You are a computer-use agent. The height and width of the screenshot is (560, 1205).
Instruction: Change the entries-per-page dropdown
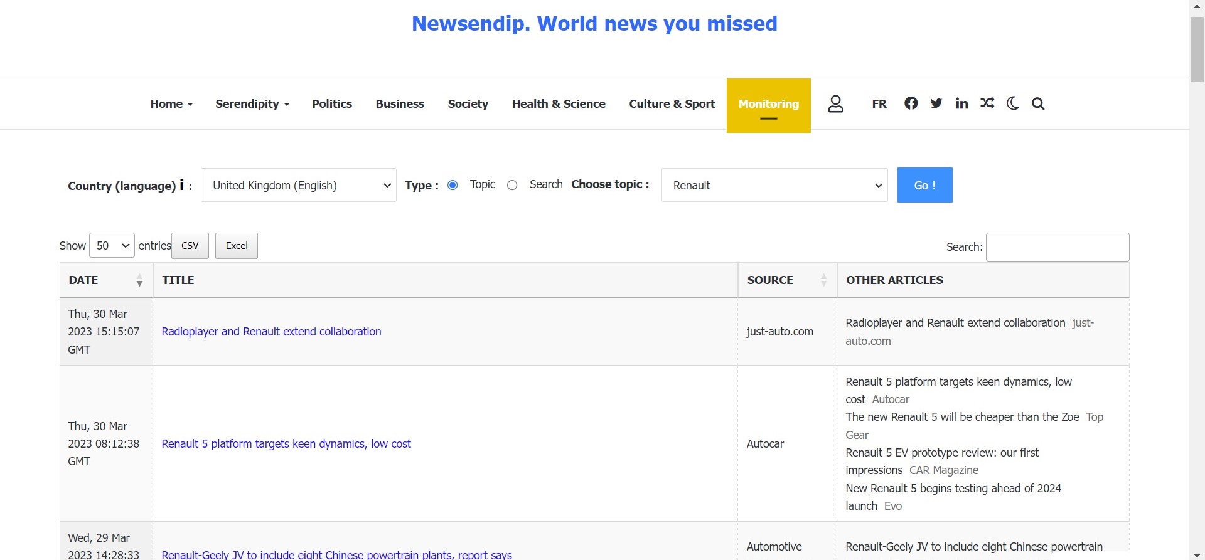112,246
